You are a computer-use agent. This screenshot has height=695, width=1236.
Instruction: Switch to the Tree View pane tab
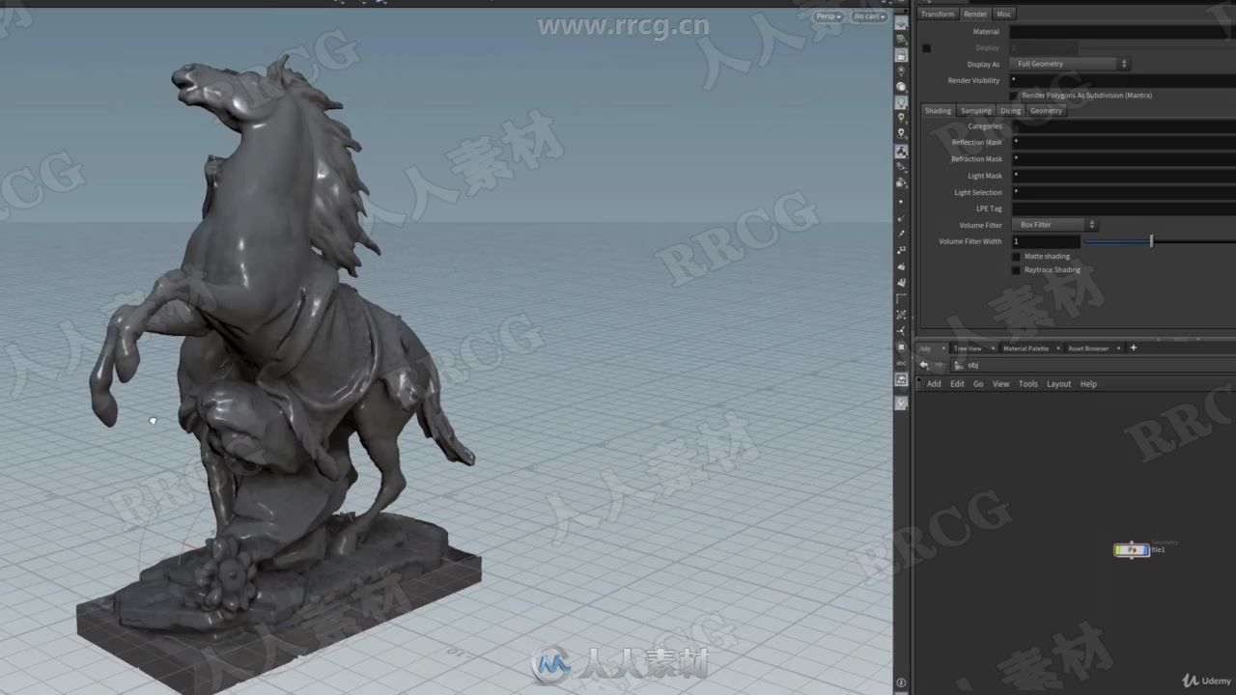[x=968, y=348]
